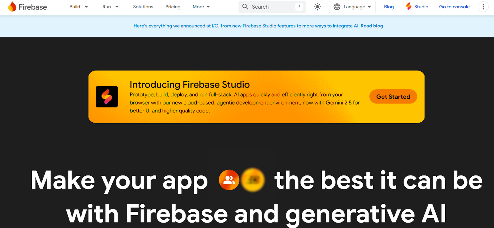Expand the Build dropdown menu
Screen dimensions: 494x228
(79, 6)
